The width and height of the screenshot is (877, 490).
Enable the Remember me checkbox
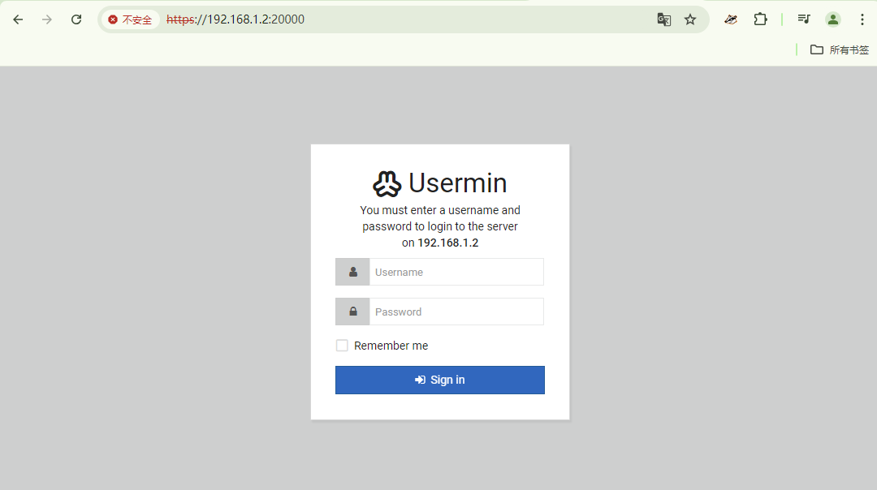coord(342,346)
